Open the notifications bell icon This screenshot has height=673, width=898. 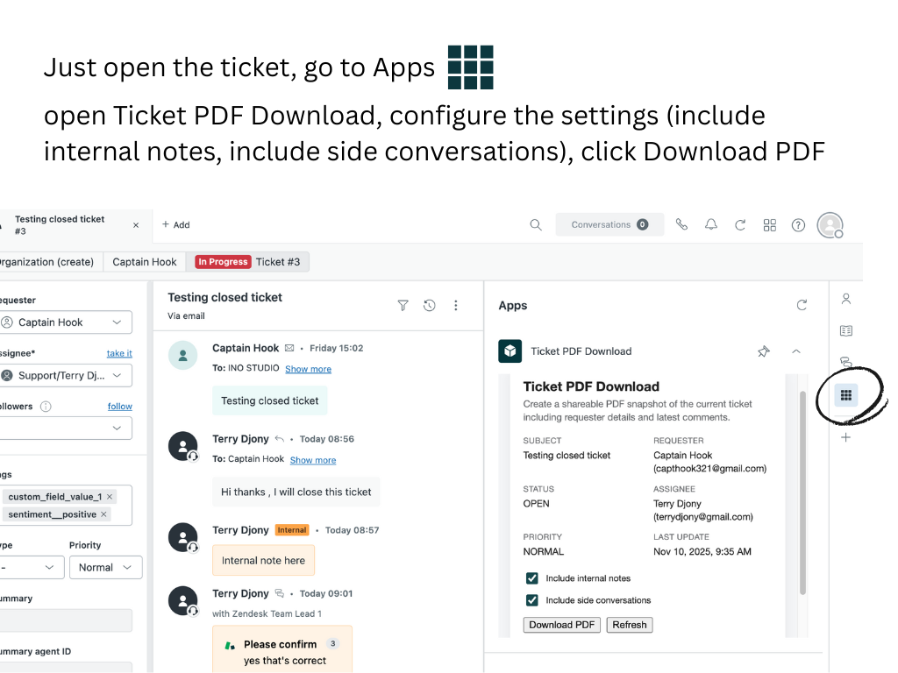pyautogui.click(x=711, y=224)
